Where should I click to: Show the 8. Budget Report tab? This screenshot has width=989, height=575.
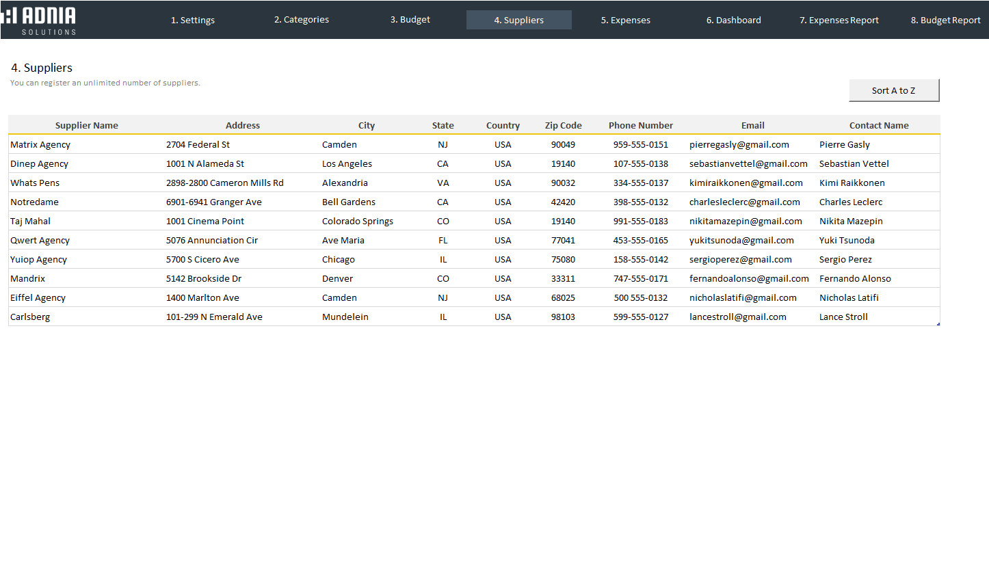coord(945,20)
